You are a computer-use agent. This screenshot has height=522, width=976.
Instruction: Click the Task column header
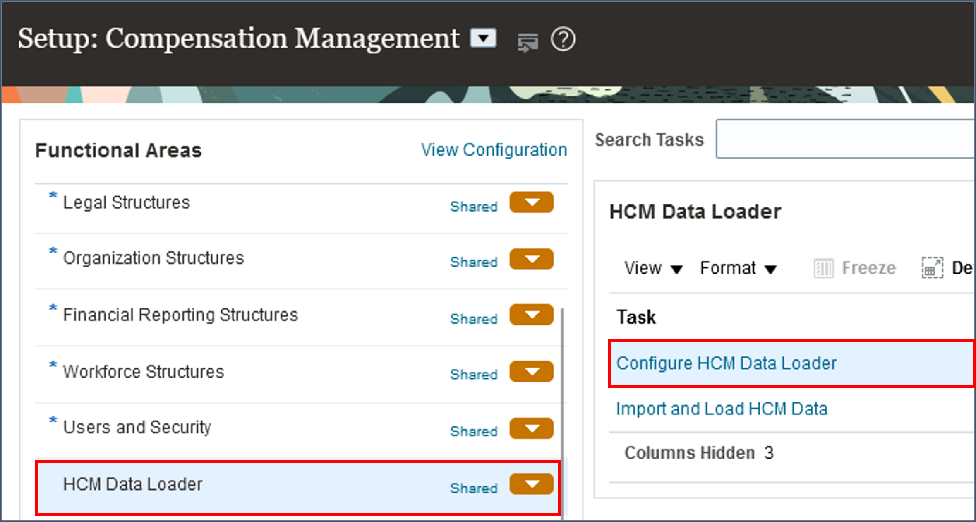click(x=636, y=317)
